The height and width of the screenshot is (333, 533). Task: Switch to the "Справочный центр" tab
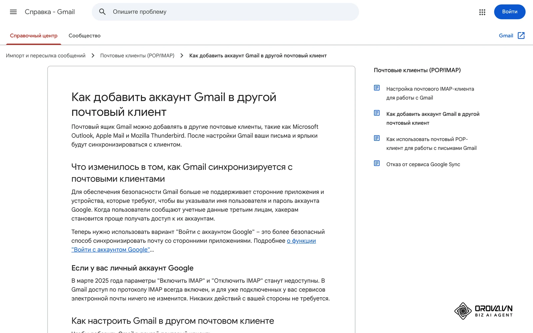[x=34, y=36]
